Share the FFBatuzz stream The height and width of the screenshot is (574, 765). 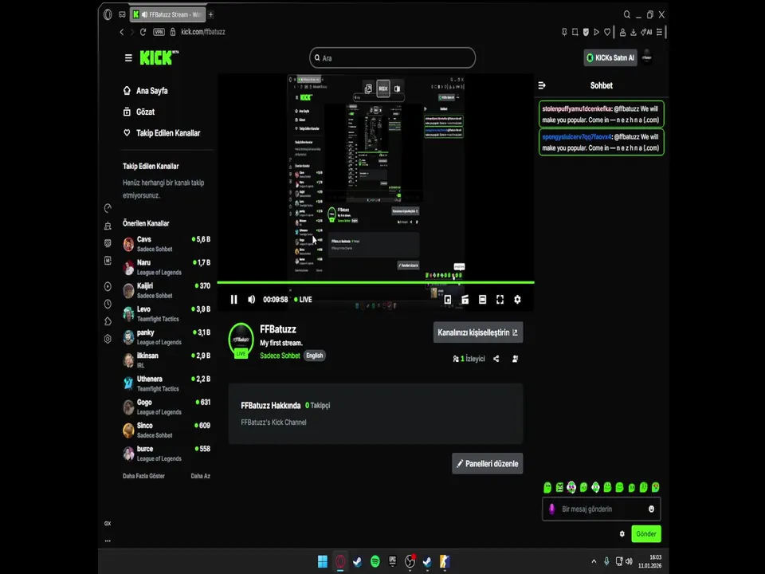[x=496, y=359]
